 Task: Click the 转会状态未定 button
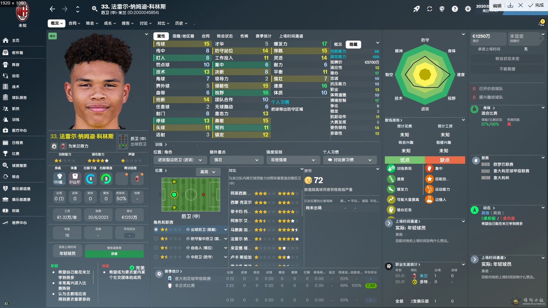coord(507,59)
